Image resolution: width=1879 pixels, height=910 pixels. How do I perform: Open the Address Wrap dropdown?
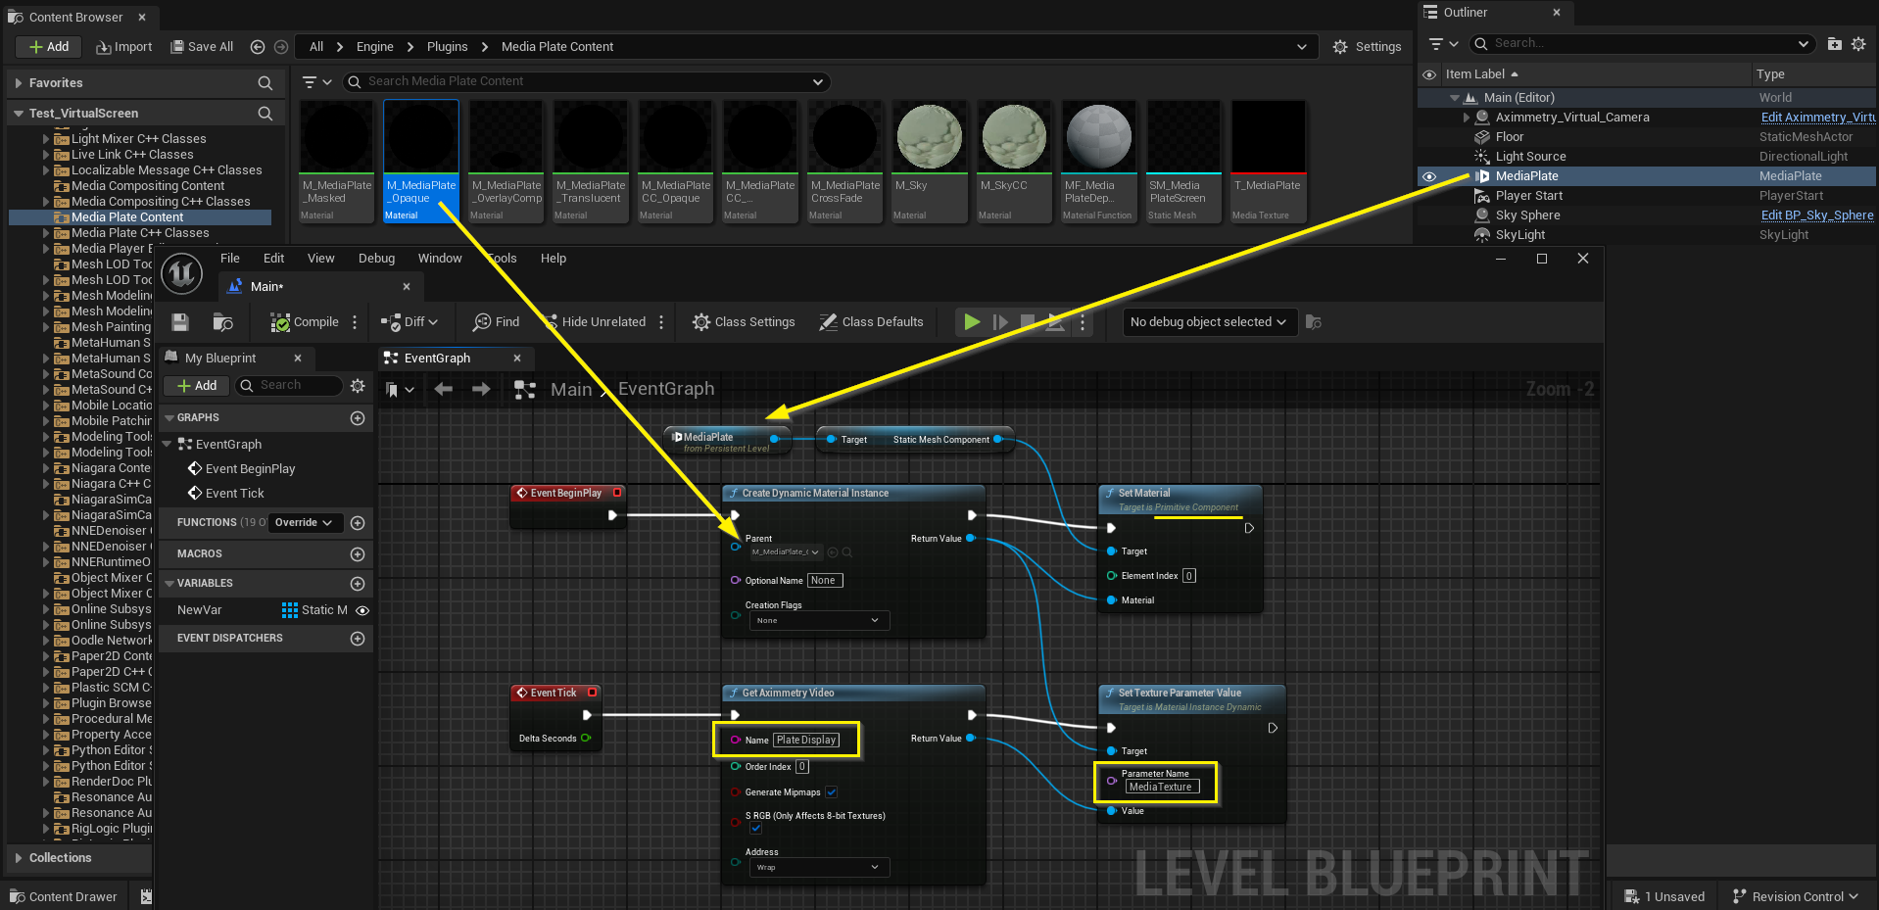819,867
